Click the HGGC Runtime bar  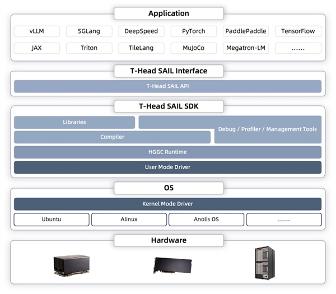(x=167, y=152)
